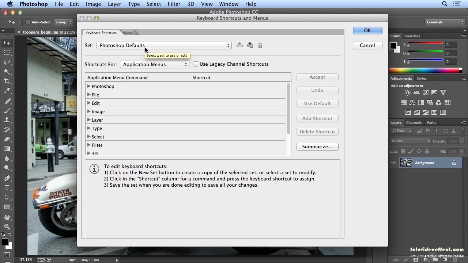The image size is (468, 263).
Task: Add a Curves adjustment
Action: 426,93
